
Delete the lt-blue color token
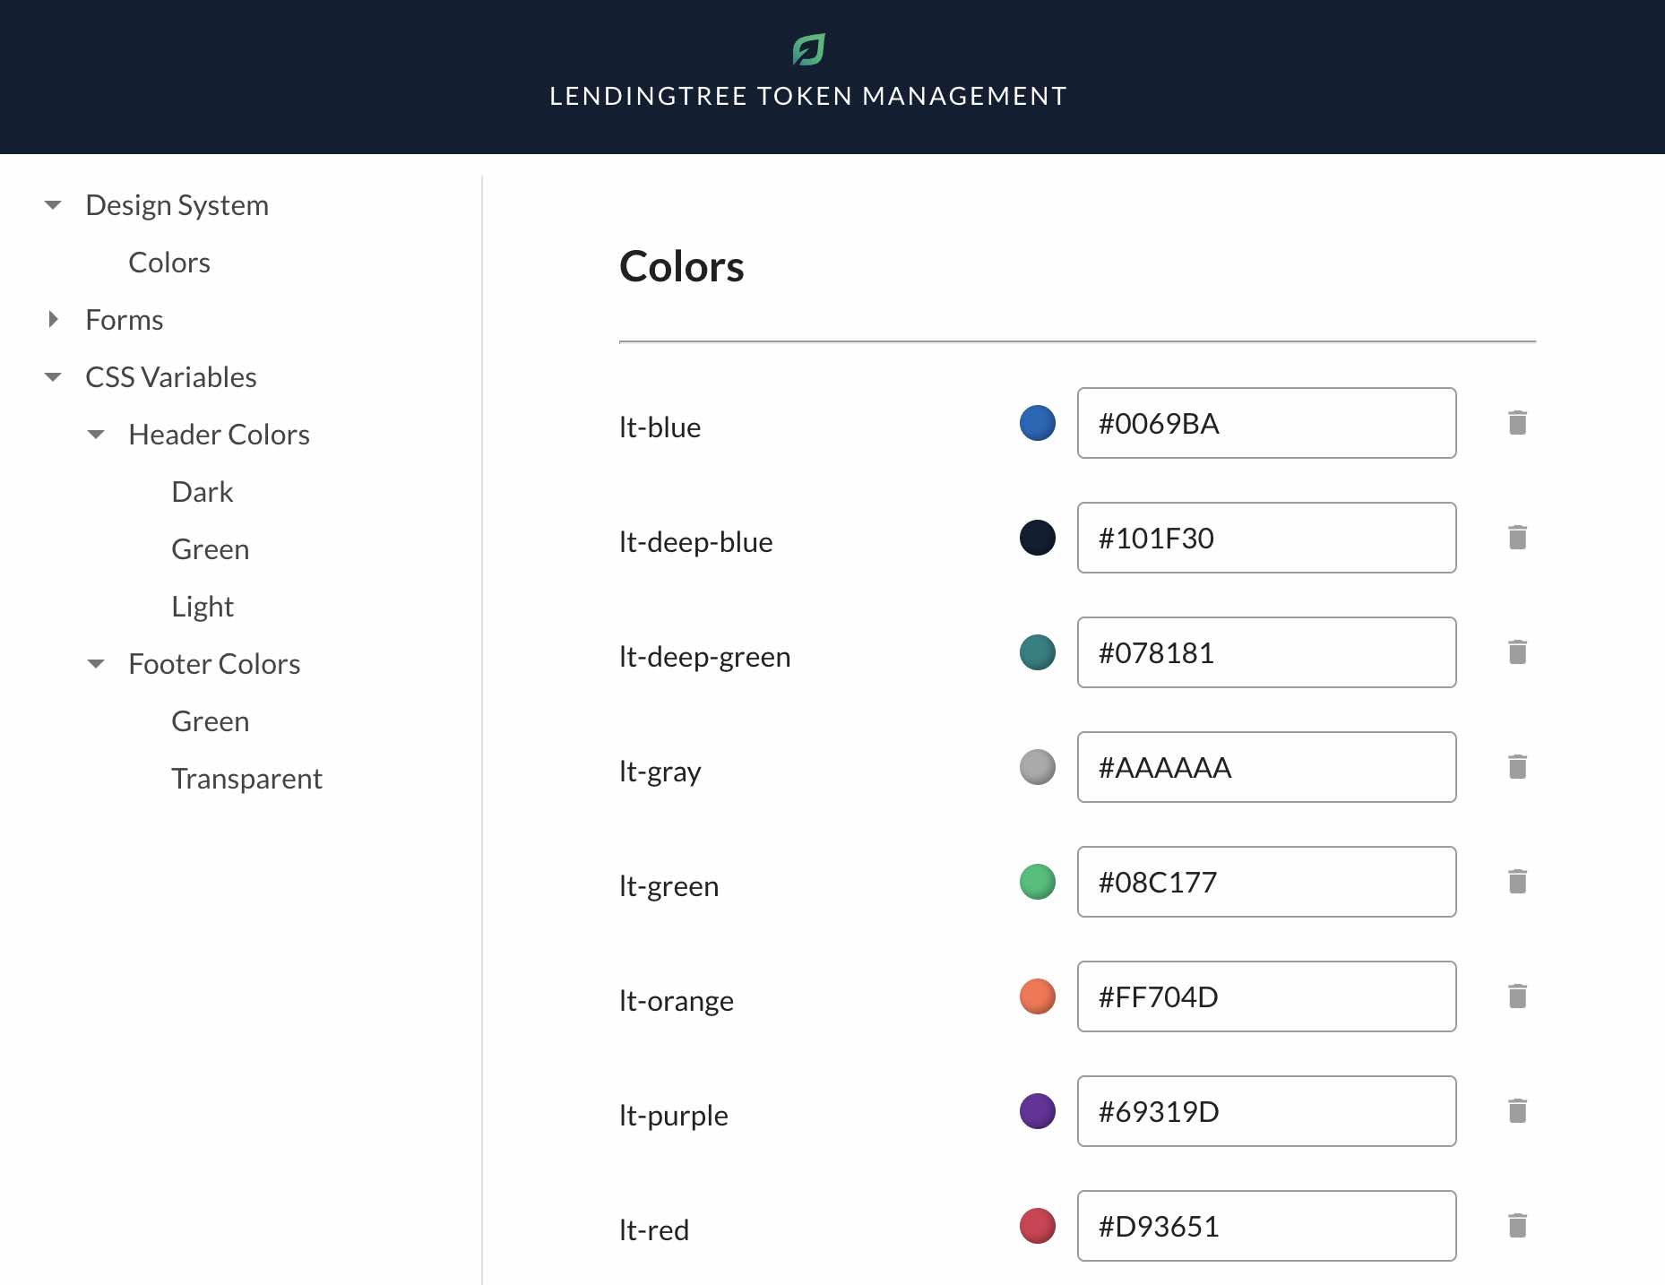pos(1518,423)
